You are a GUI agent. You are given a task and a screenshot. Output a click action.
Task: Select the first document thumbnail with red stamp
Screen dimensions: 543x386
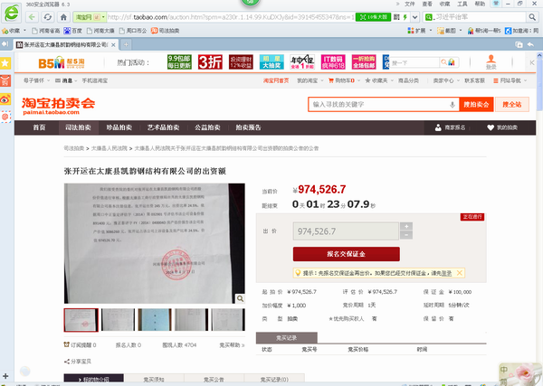[x=81, y=320]
